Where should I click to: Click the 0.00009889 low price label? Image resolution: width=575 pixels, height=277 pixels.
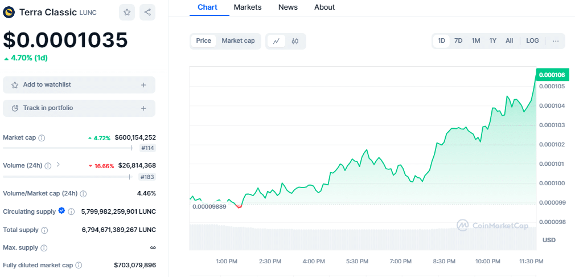point(210,206)
